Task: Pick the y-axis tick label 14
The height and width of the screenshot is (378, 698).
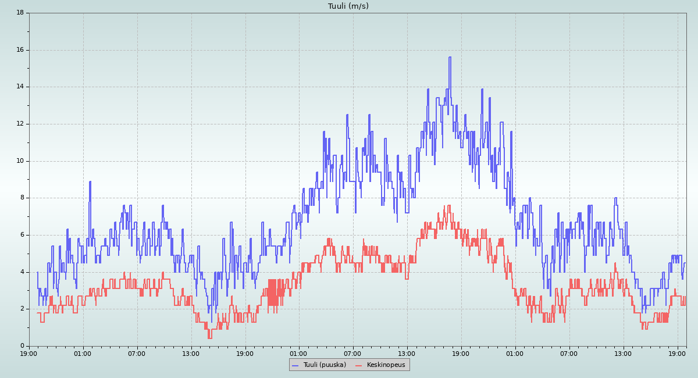Action: click(20, 87)
